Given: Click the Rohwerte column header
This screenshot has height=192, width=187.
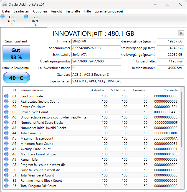Looking at the screenshot, I should (x=164, y=90).
